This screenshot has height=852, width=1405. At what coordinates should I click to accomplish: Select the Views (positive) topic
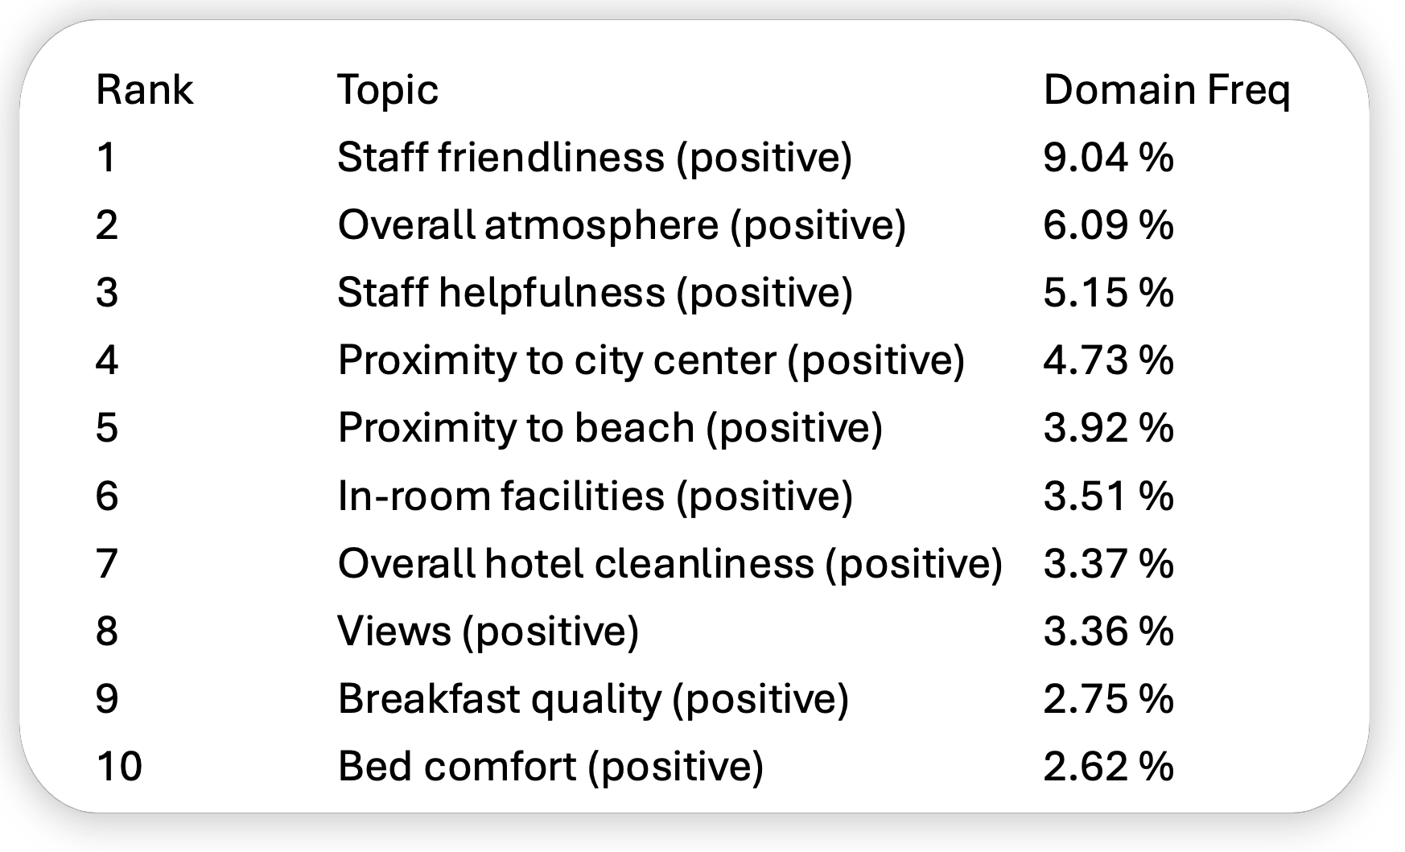pyautogui.click(x=488, y=631)
